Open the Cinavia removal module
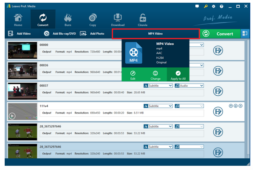This screenshot has width=253, height=170. coord(142,20)
